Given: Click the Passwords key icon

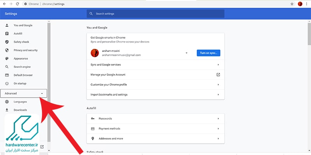Looking at the screenshot, I should 93,119.
